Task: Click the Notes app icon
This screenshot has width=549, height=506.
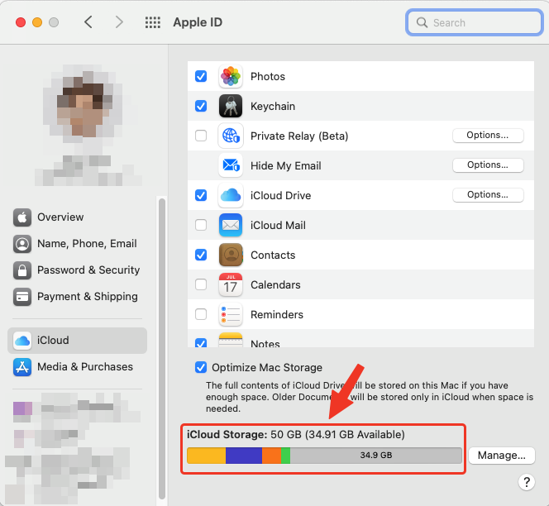Action: point(231,340)
